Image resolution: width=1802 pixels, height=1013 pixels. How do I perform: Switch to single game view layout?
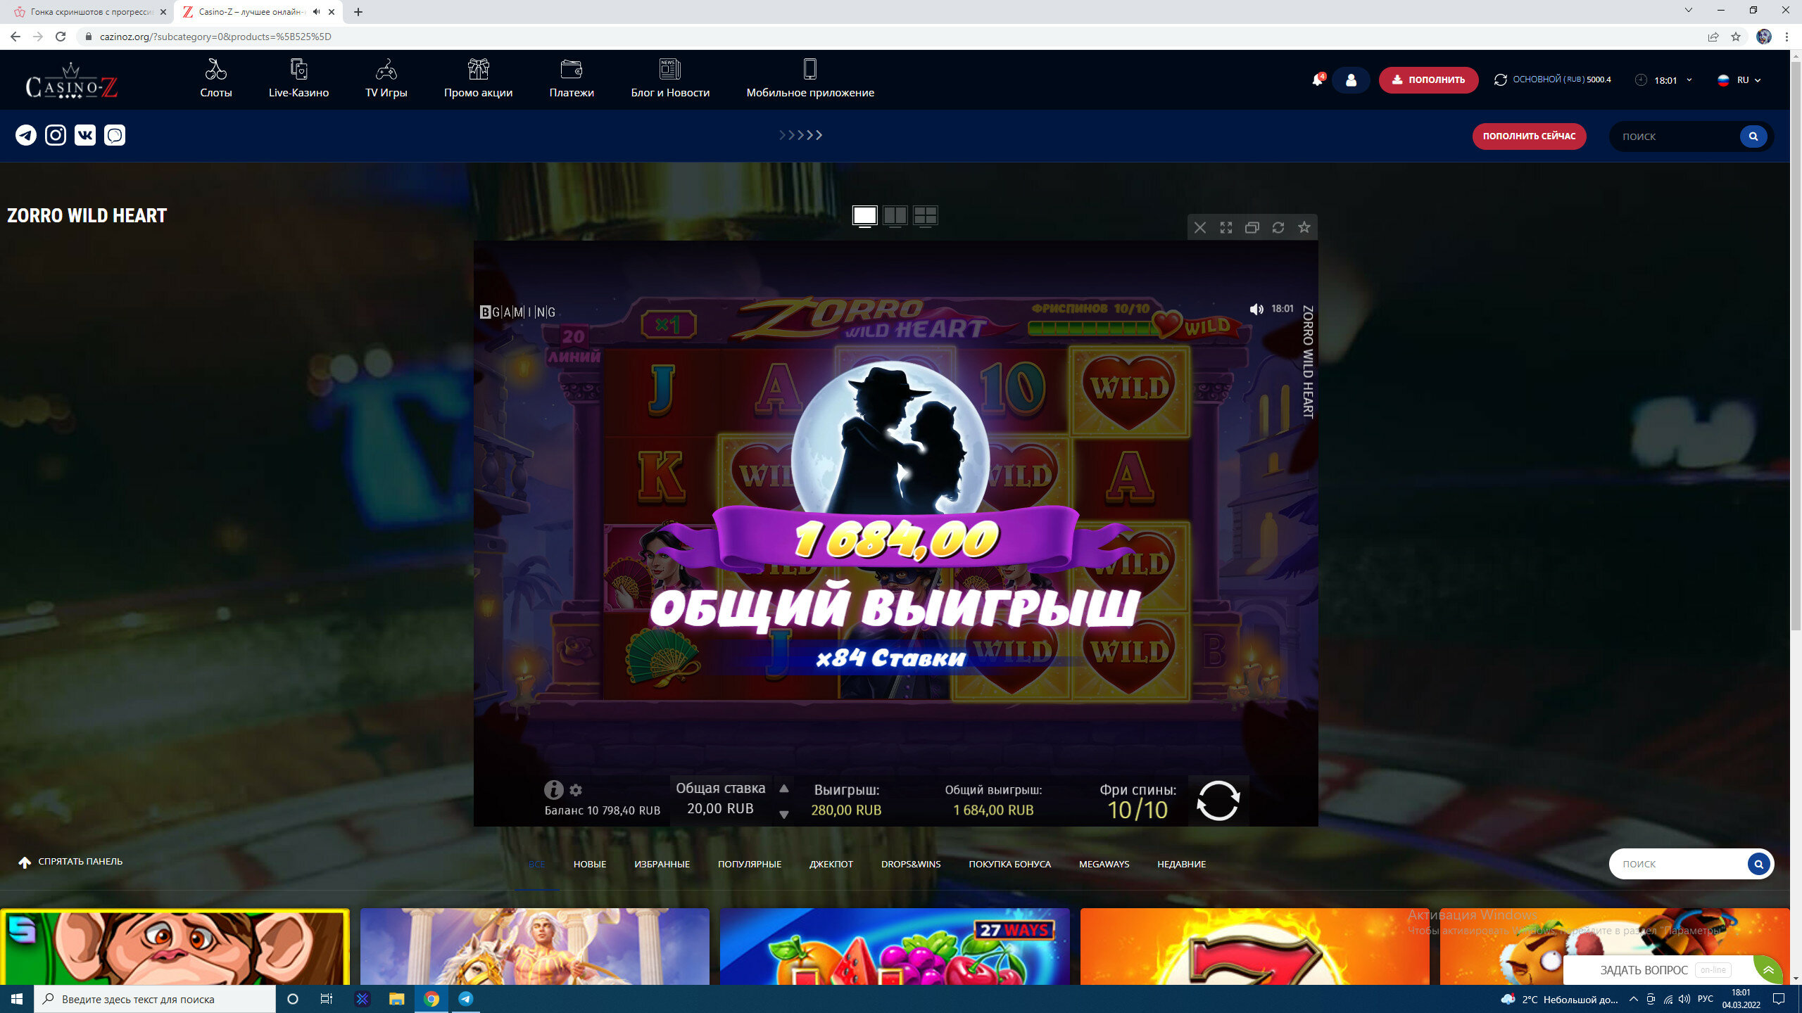pos(864,215)
